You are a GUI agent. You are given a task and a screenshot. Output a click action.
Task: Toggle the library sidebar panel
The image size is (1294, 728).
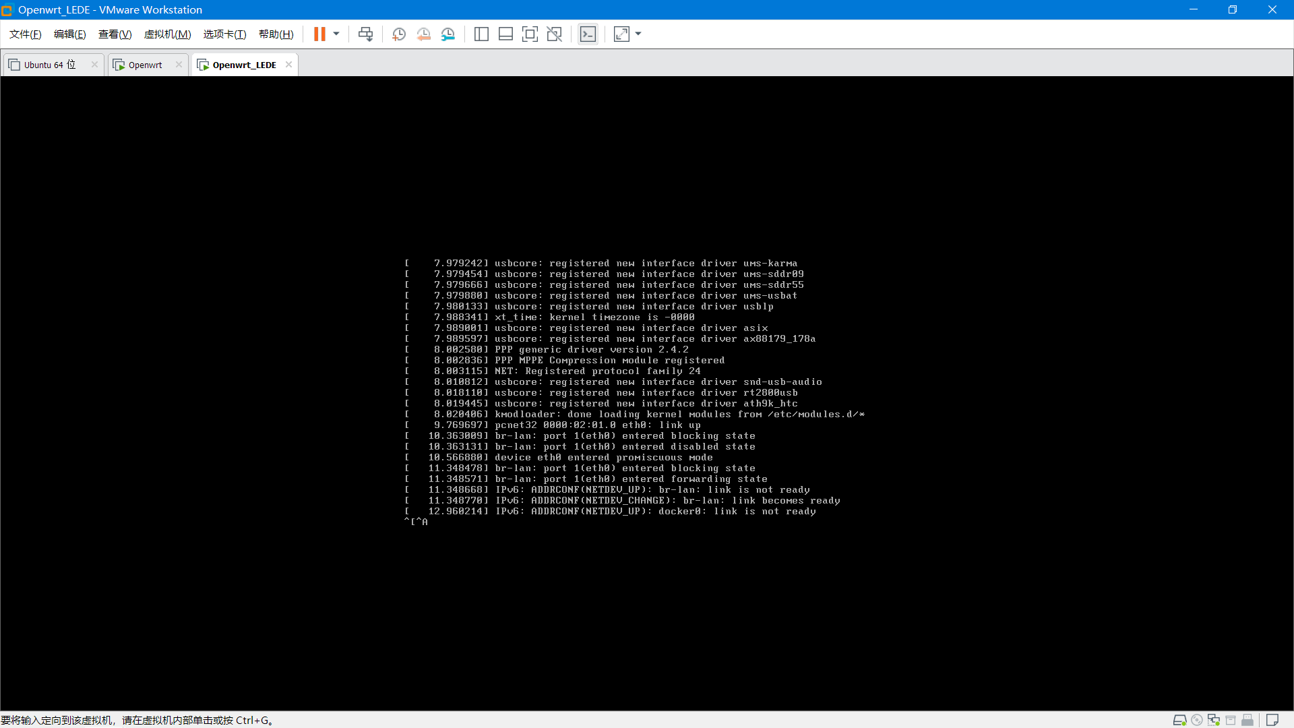coord(481,34)
